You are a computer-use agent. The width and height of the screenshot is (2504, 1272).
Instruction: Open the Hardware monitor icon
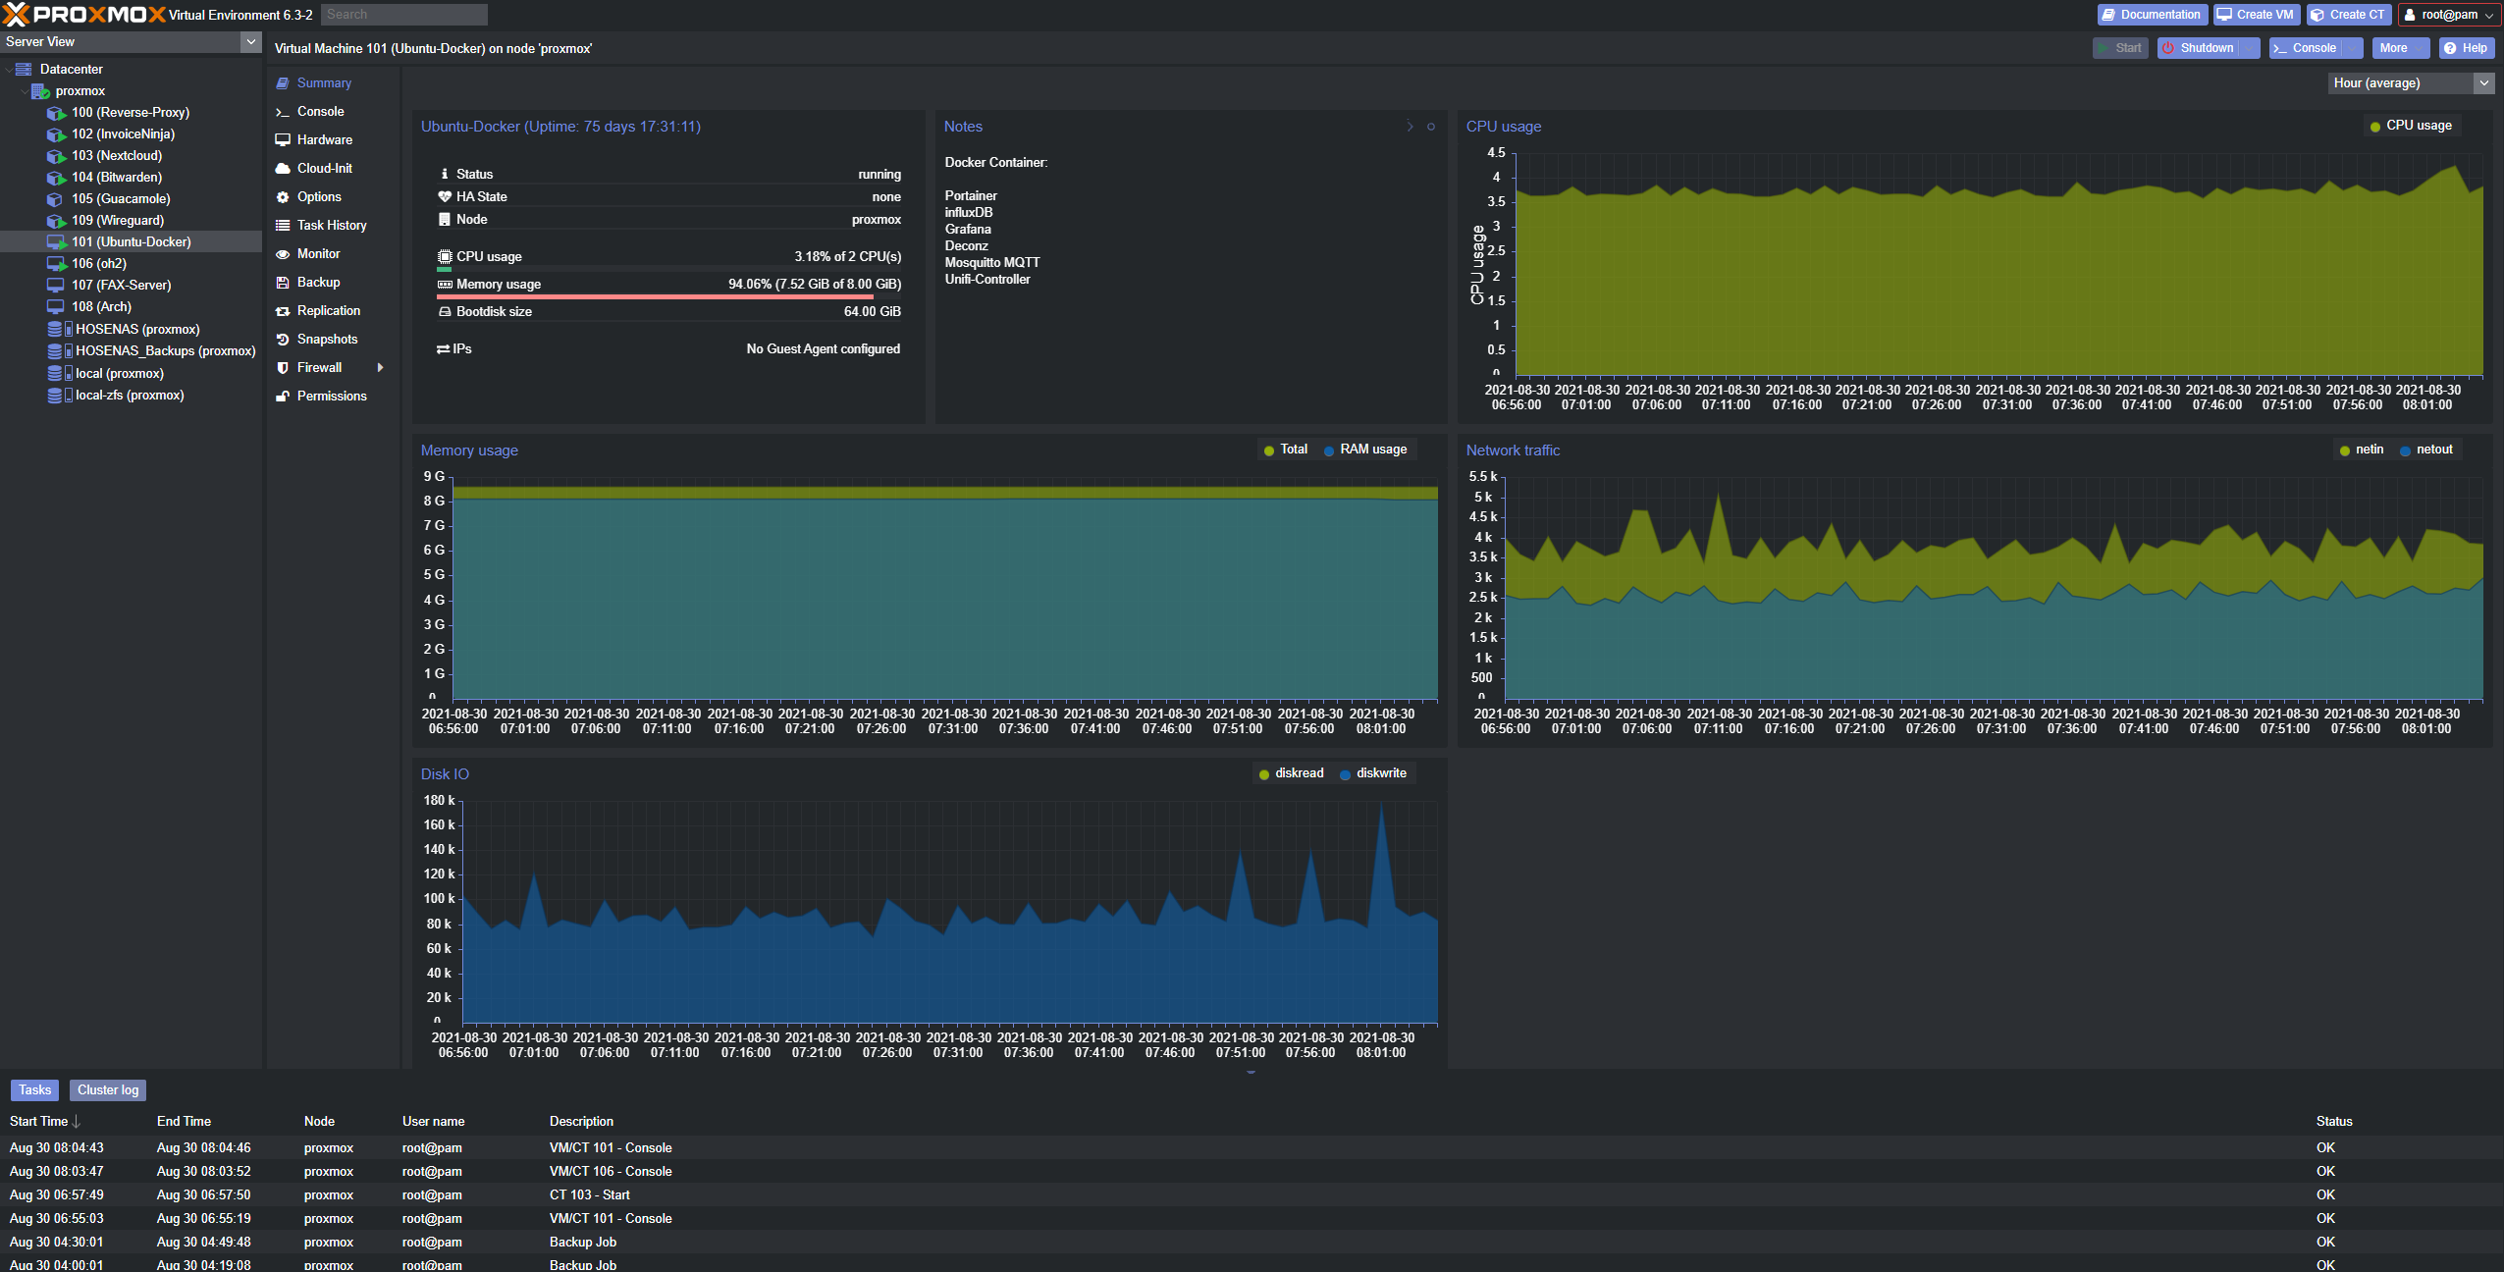coord(283,140)
